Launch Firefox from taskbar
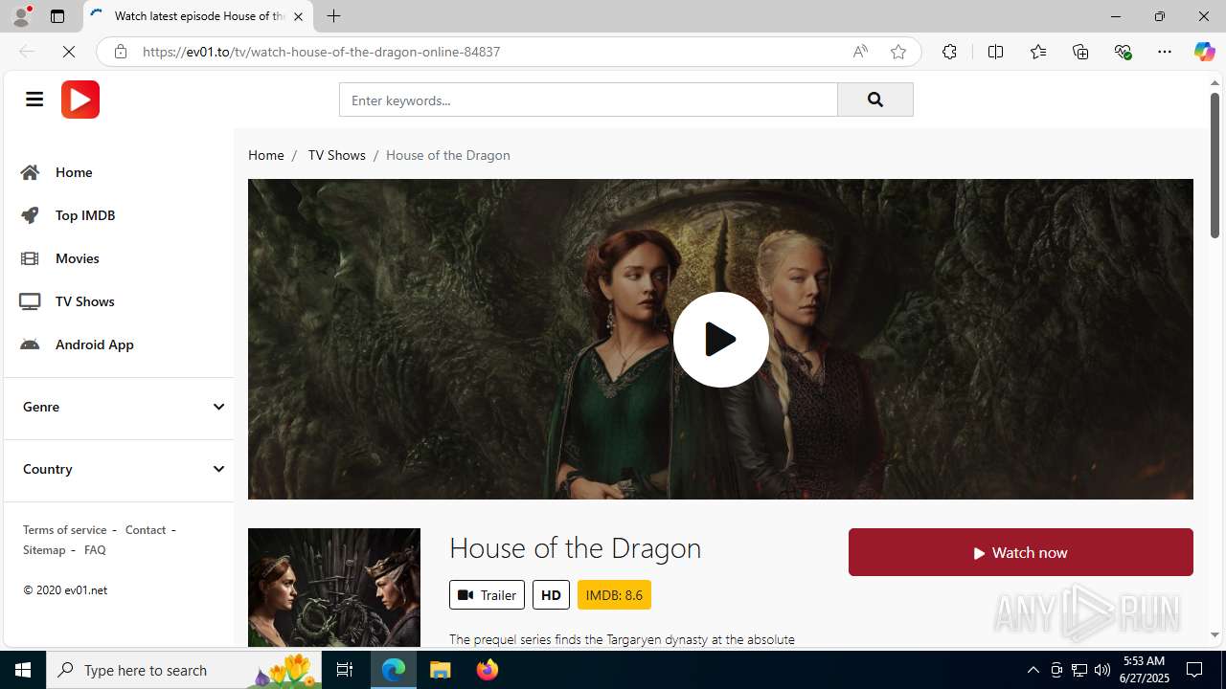1226x689 pixels. click(488, 670)
